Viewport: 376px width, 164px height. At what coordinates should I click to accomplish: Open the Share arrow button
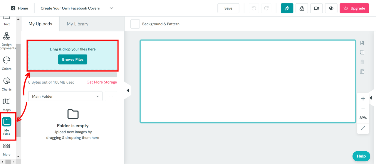(287, 8)
